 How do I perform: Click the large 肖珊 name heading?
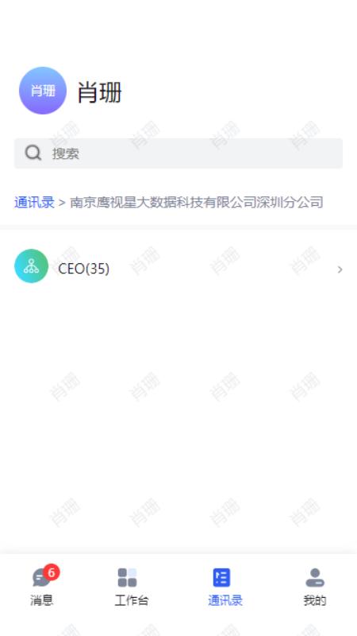click(x=100, y=92)
